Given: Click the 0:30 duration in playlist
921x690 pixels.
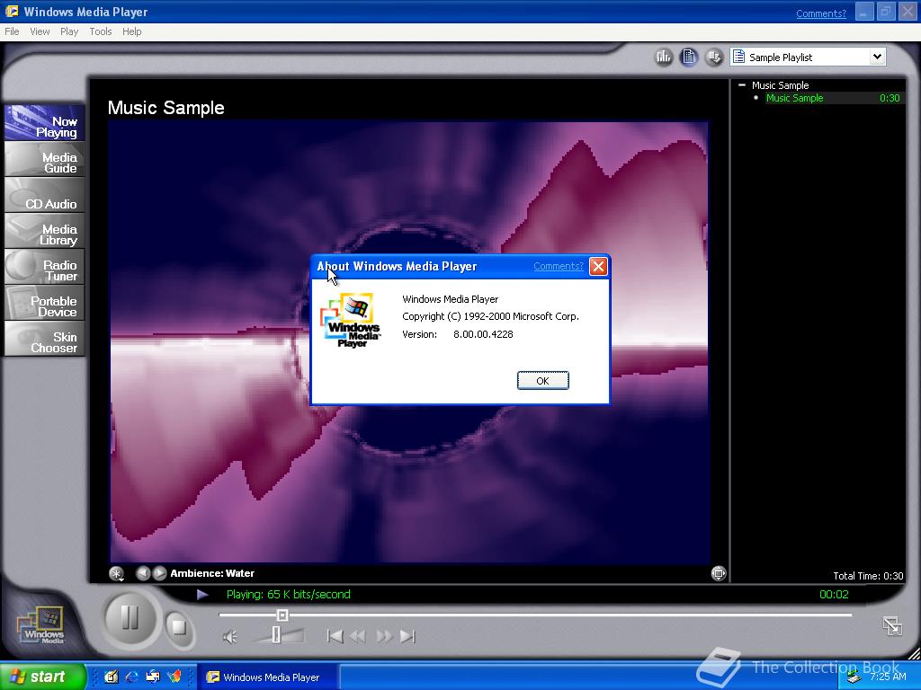Looking at the screenshot, I should click(x=890, y=98).
